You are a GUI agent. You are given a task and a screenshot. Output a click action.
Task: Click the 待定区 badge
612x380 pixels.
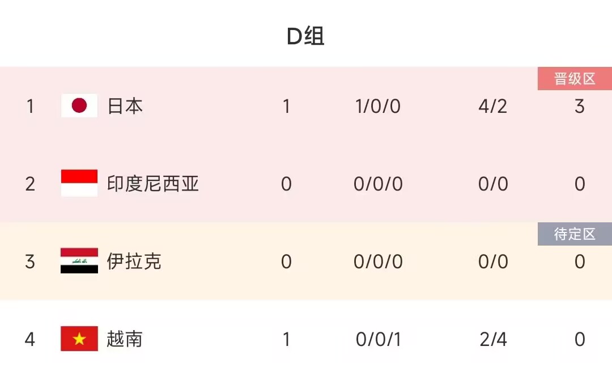575,234
